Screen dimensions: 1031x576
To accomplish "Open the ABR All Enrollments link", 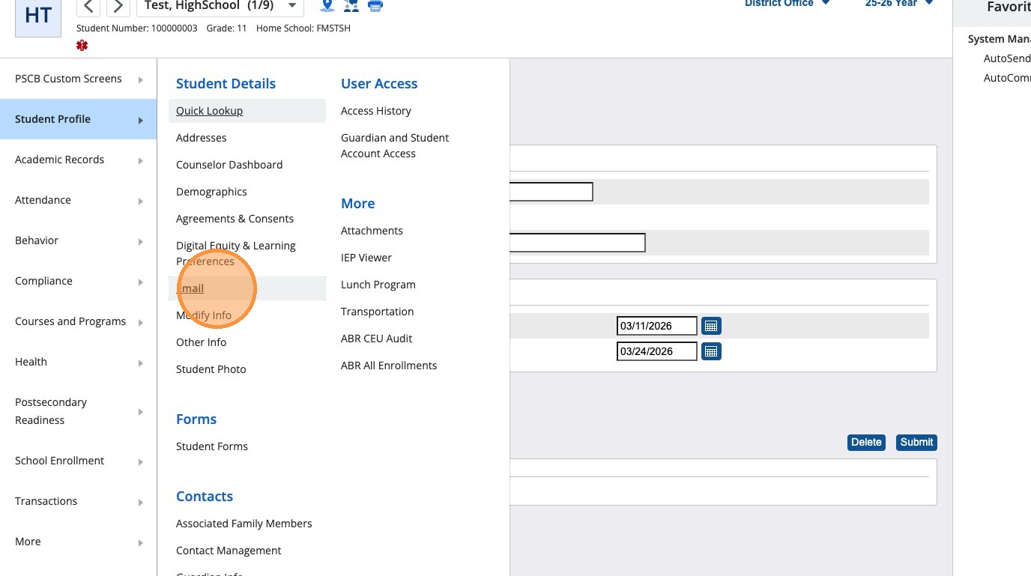I will coord(389,366).
